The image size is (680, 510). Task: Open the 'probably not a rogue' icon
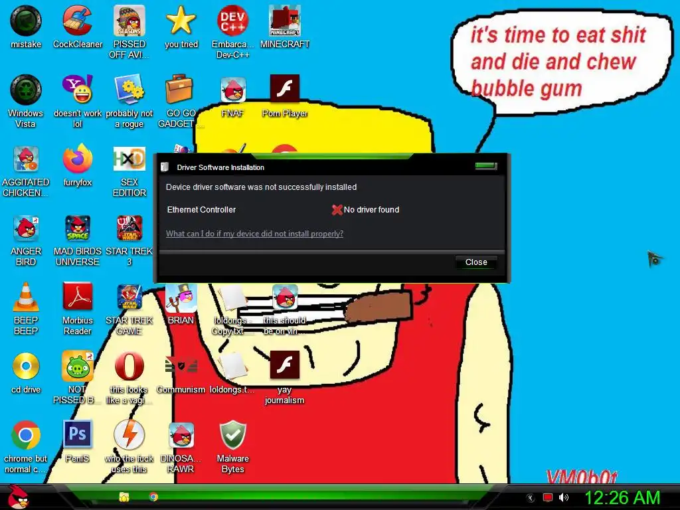129,90
